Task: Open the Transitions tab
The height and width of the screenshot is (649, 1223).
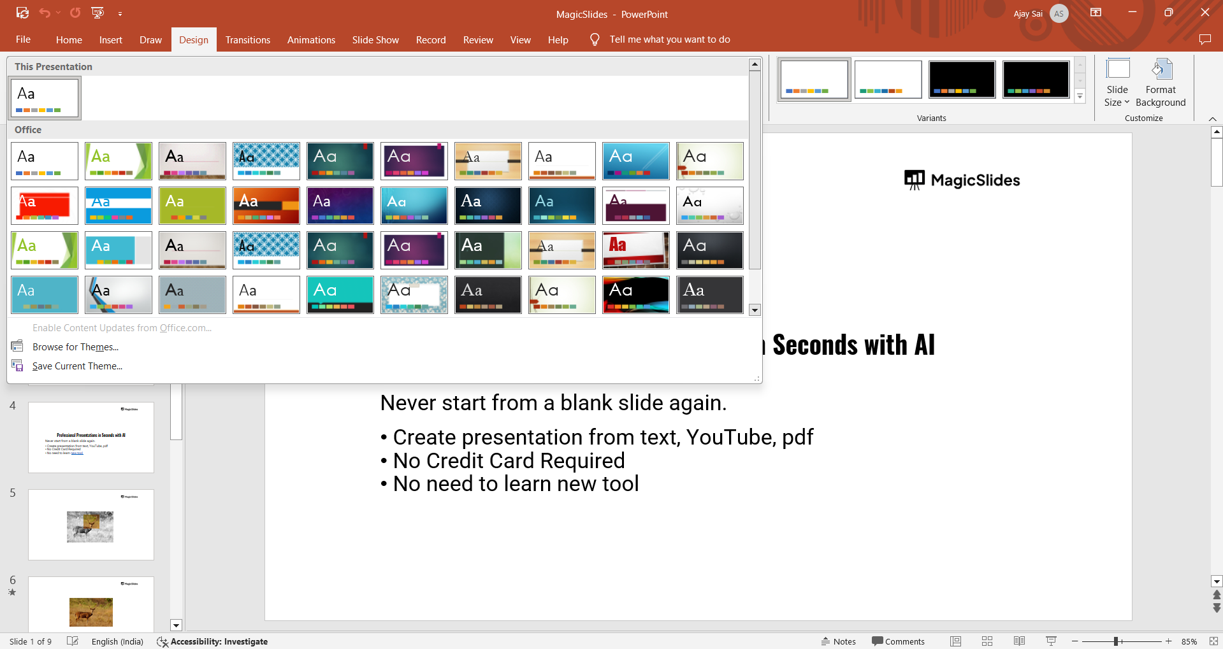Action: (x=247, y=39)
